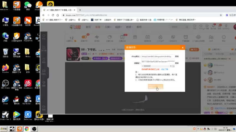Expand the 分类 dropdown menu
The width and height of the screenshot is (236, 132).
(108, 27)
